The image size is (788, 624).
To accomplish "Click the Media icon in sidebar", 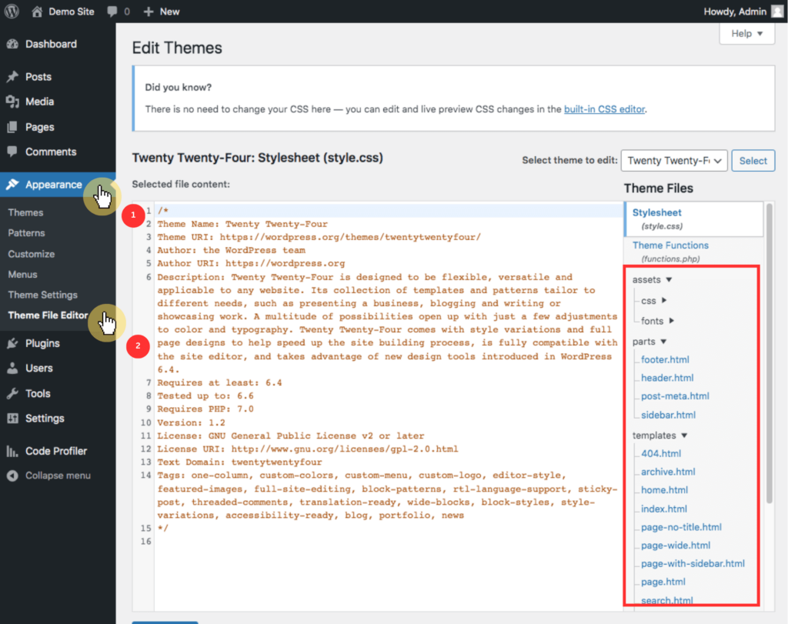I will (x=12, y=102).
